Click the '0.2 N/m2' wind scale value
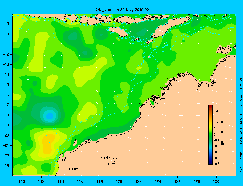This screenshot has width=243, height=186. coord(109,164)
